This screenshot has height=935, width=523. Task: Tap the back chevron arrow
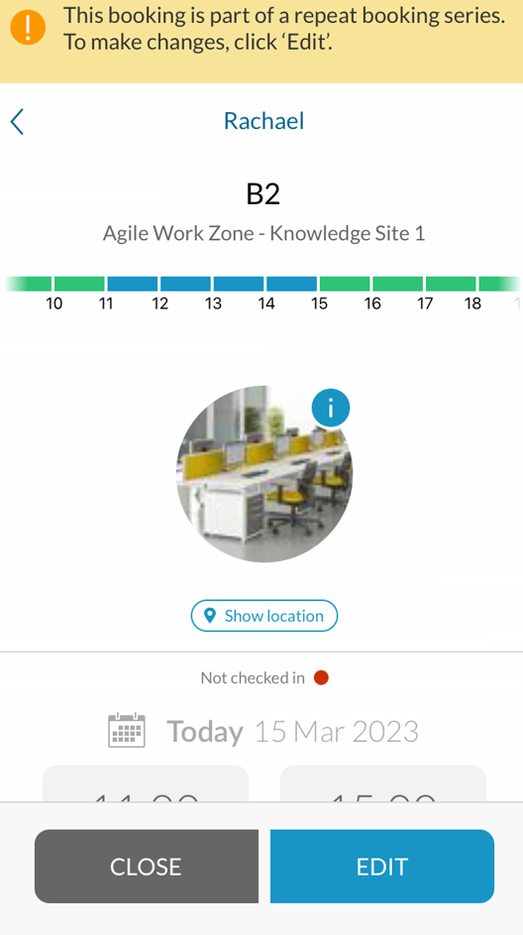click(x=17, y=122)
